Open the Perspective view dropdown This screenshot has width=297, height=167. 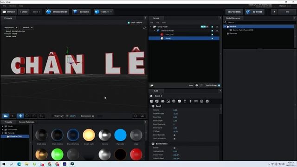point(11,28)
